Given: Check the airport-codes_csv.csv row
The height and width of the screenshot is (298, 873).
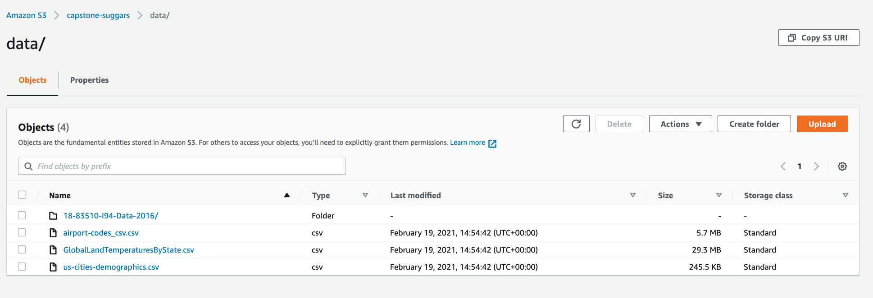Looking at the screenshot, I should click(22, 232).
